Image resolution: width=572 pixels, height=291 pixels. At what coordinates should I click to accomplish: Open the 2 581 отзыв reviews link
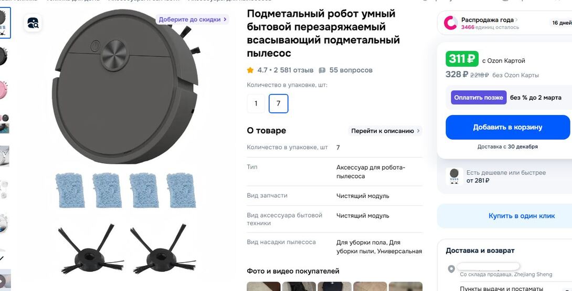tap(293, 70)
